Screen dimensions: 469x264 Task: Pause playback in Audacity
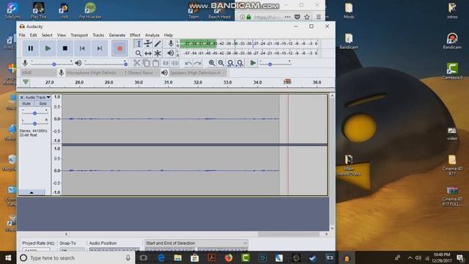(x=31, y=48)
